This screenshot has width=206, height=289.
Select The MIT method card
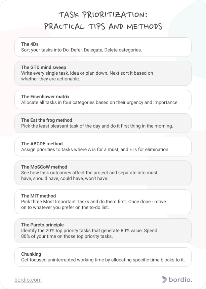[103, 202]
